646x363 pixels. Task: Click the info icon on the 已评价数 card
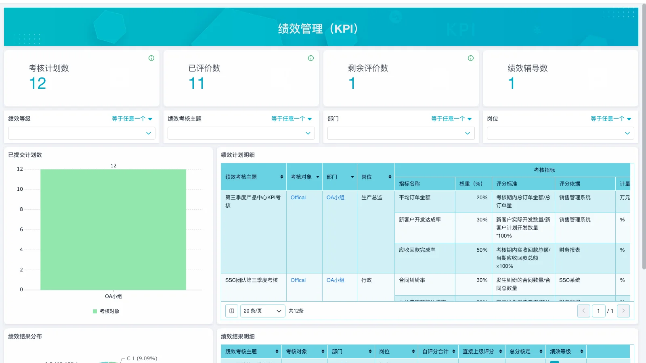(x=310, y=58)
